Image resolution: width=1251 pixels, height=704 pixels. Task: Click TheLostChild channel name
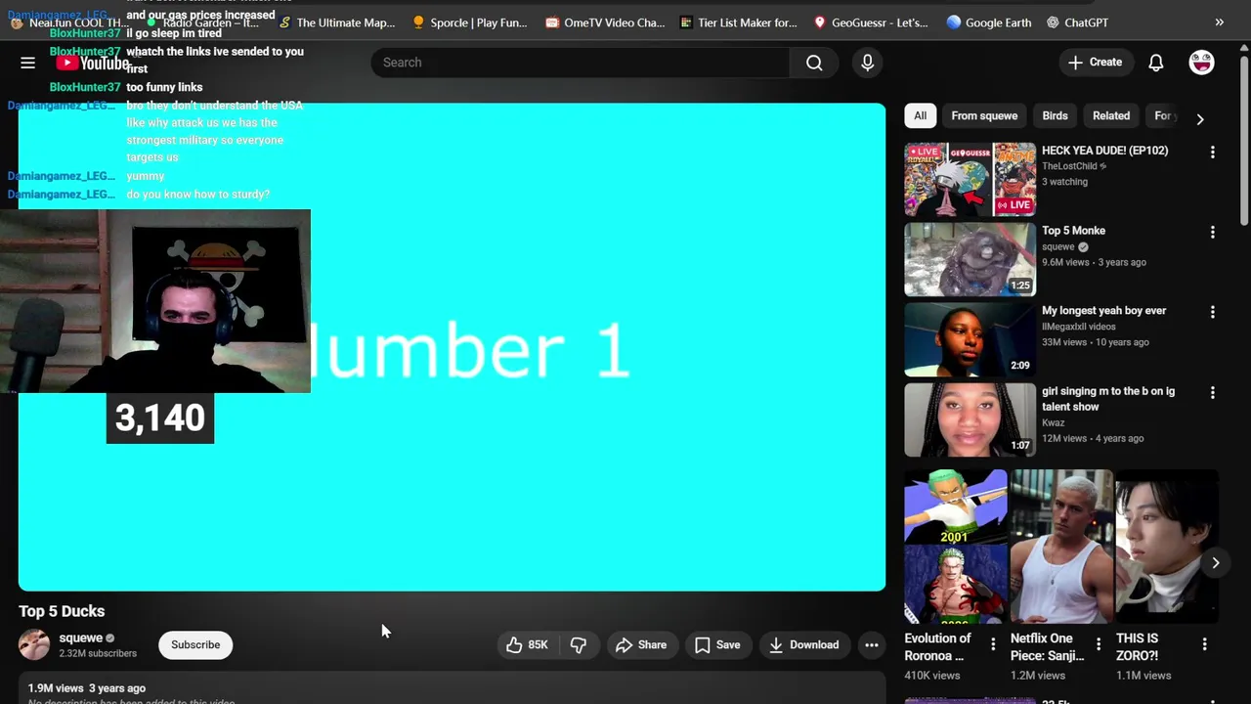(1069, 166)
